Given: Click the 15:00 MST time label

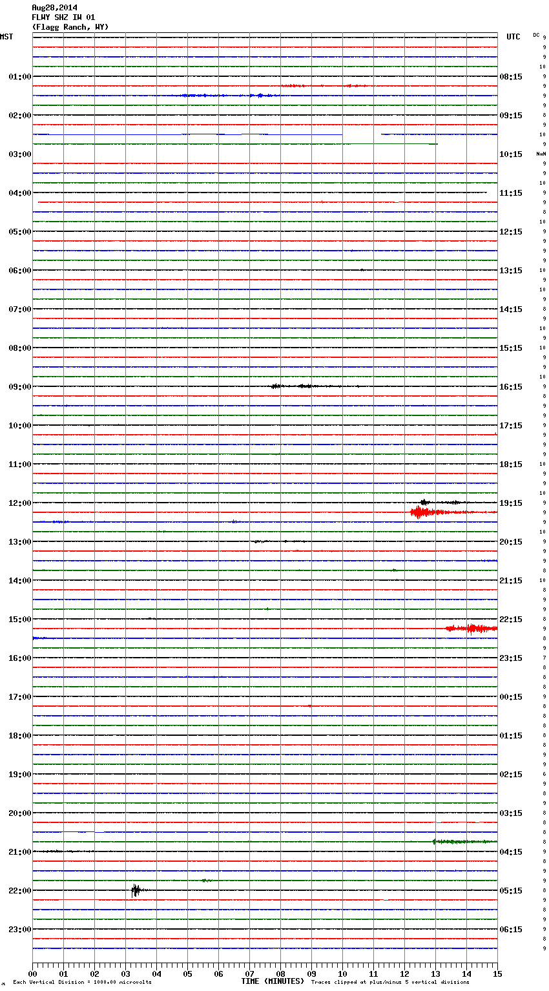Looking at the screenshot, I should click(x=20, y=620).
